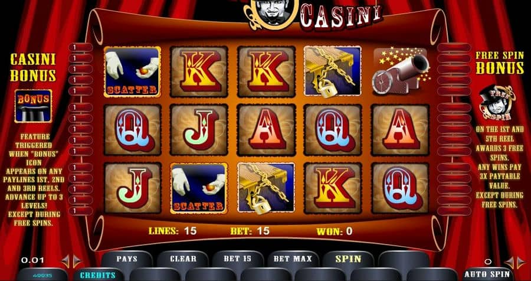Decrease coin value with the left arrow
Screen dimensions: 531x281
tap(65, 261)
